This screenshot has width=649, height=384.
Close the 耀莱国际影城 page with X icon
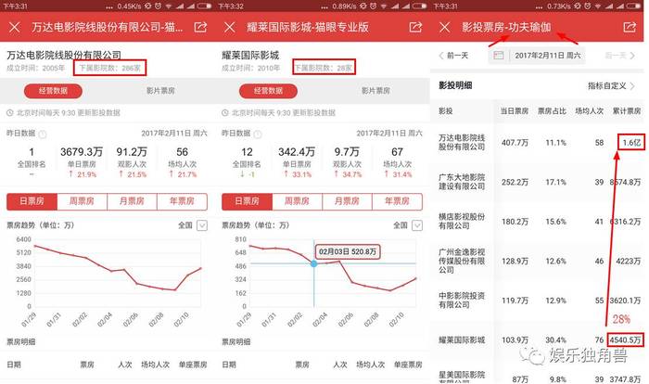tap(230, 29)
